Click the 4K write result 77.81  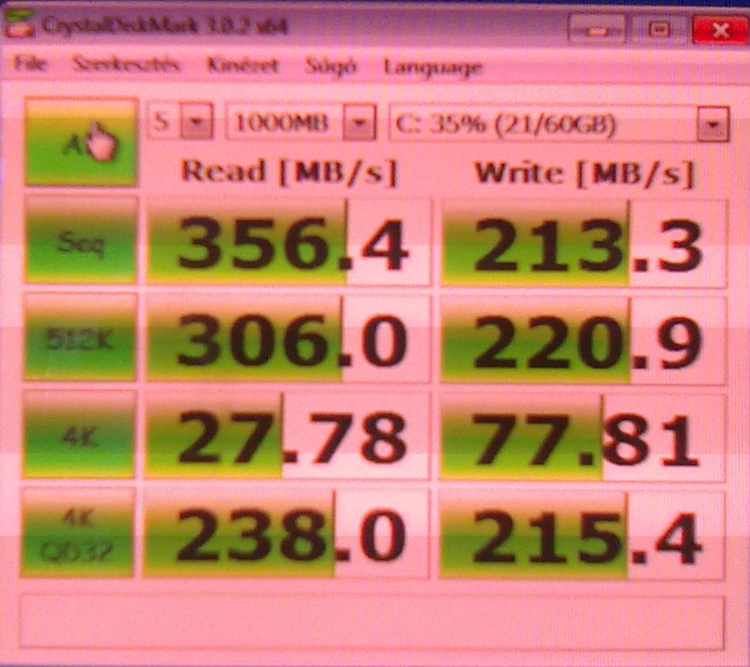click(582, 439)
